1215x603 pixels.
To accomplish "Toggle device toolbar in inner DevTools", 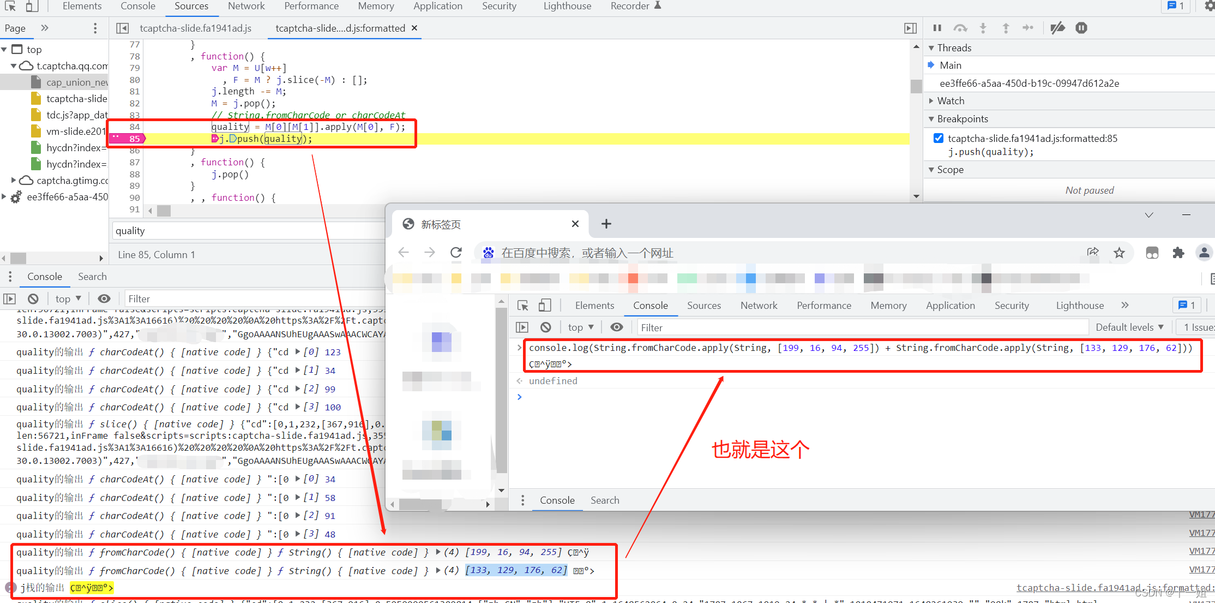I will point(545,305).
